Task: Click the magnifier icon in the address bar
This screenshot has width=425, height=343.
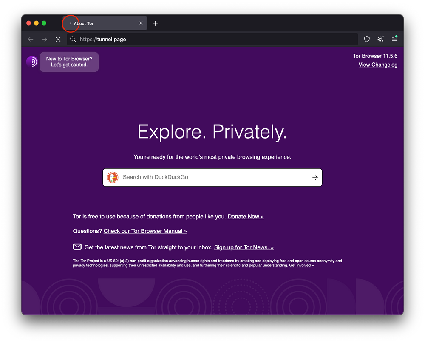Action: tap(73, 39)
